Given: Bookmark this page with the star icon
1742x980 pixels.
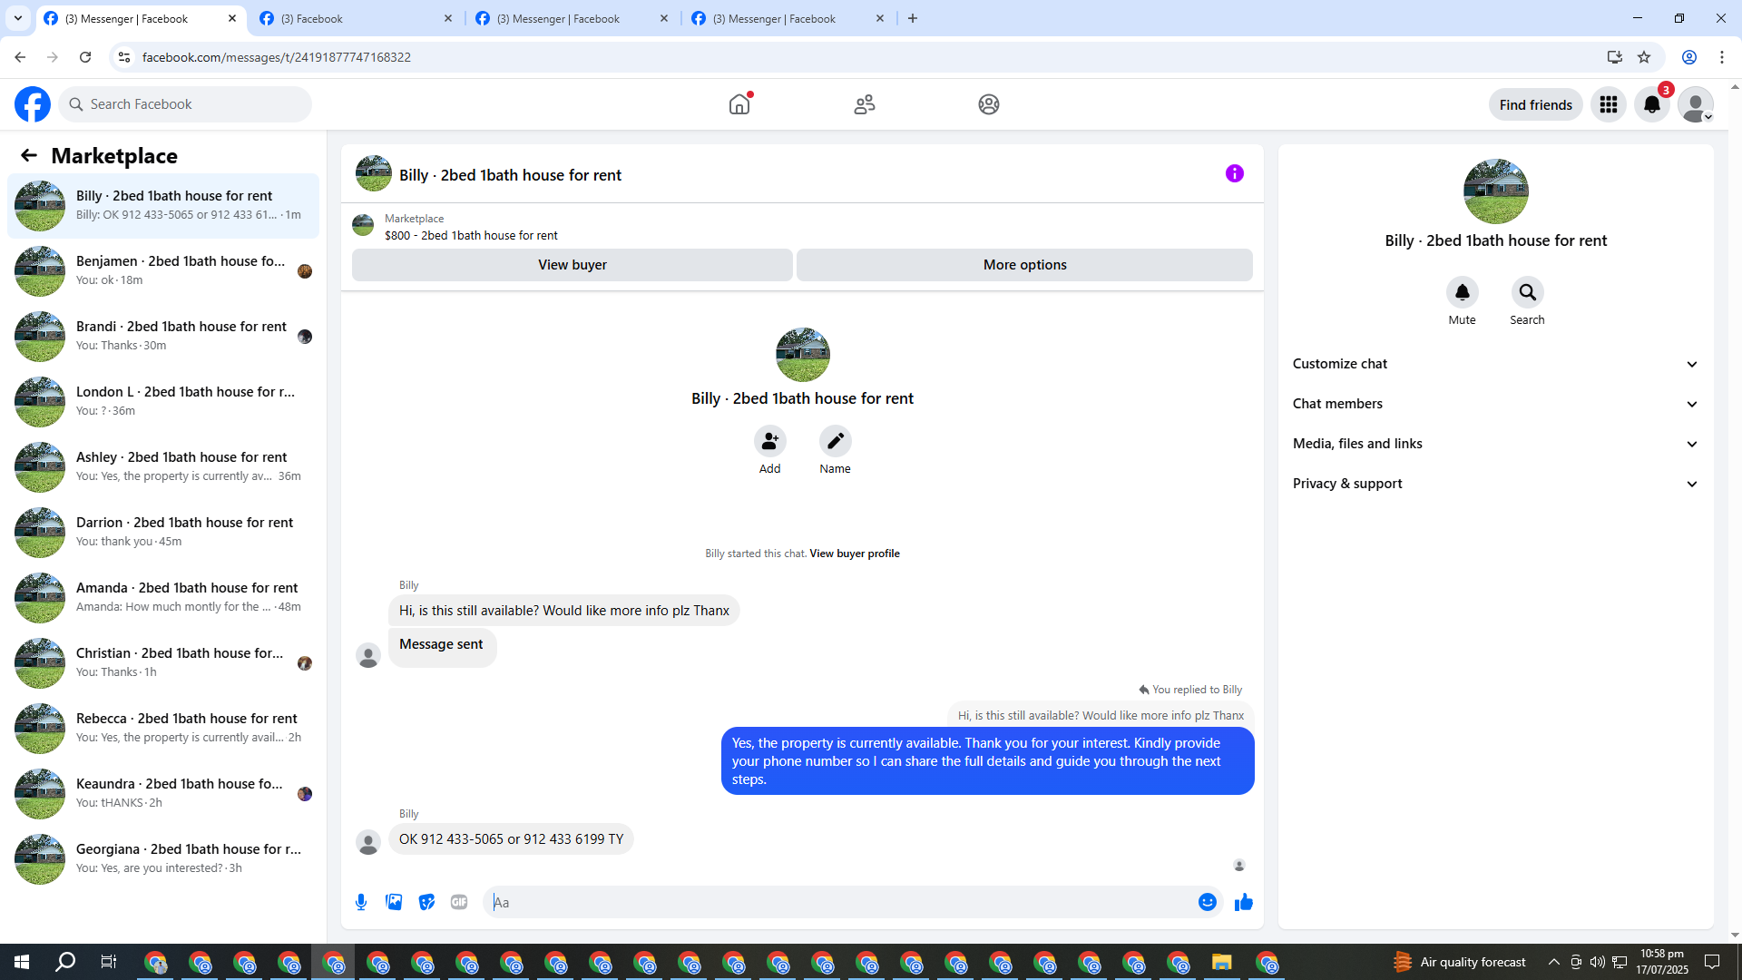Looking at the screenshot, I should (1644, 57).
